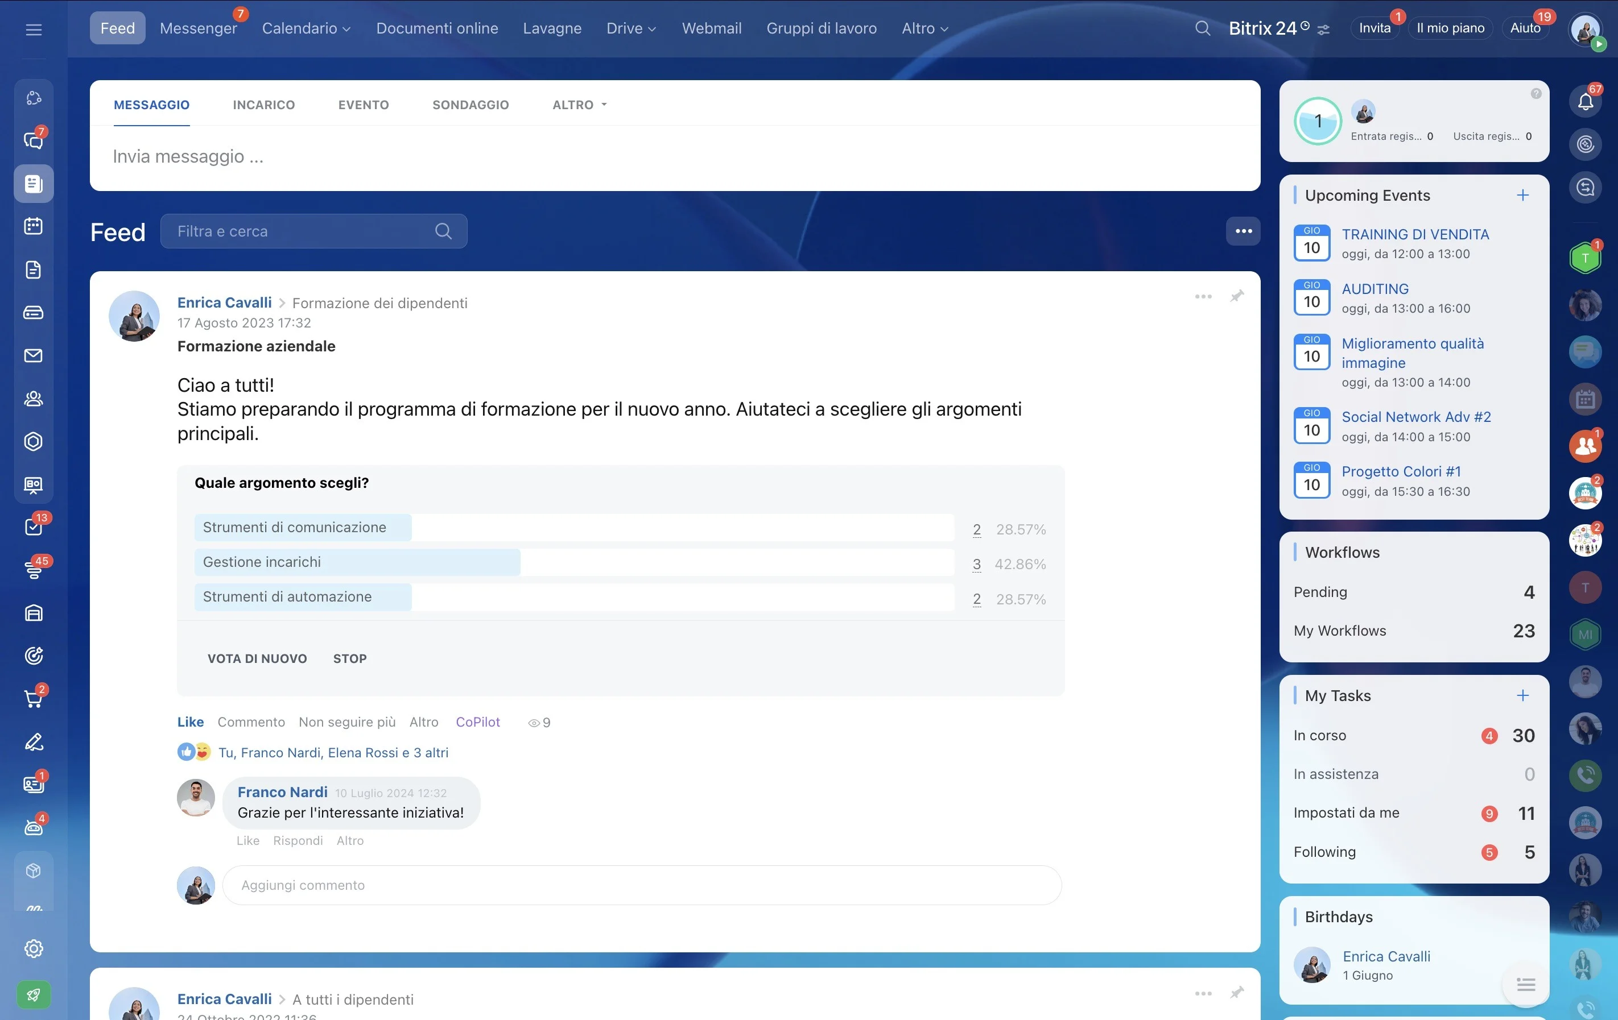Open the mail envelope icon in sidebar
The image size is (1618, 1020).
click(34, 355)
